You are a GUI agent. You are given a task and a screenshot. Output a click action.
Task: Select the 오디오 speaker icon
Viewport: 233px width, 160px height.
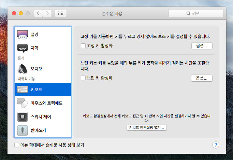pyautogui.click(x=23, y=69)
